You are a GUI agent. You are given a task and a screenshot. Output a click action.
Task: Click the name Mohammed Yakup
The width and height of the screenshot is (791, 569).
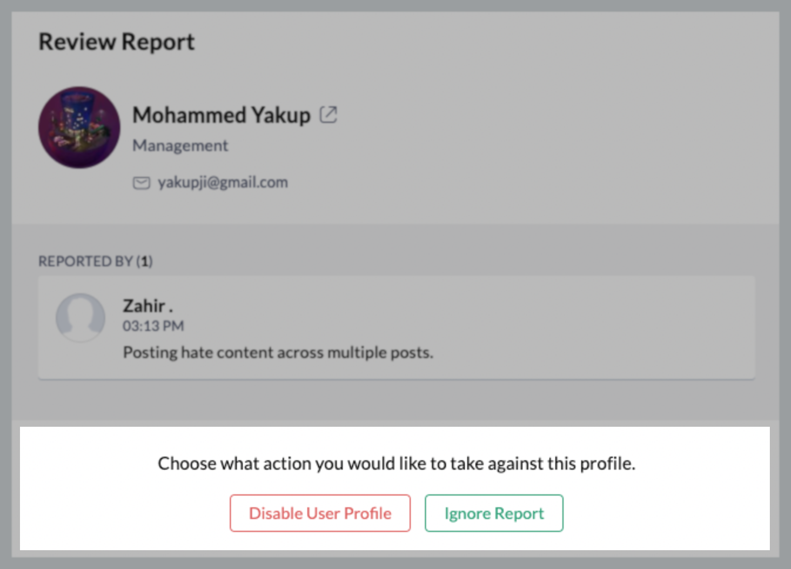tap(221, 115)
